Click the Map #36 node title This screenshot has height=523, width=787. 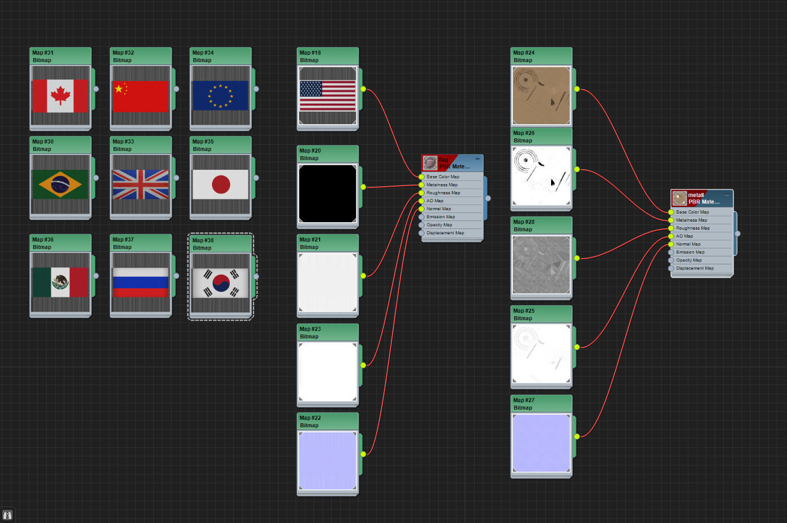pos(43,239)
